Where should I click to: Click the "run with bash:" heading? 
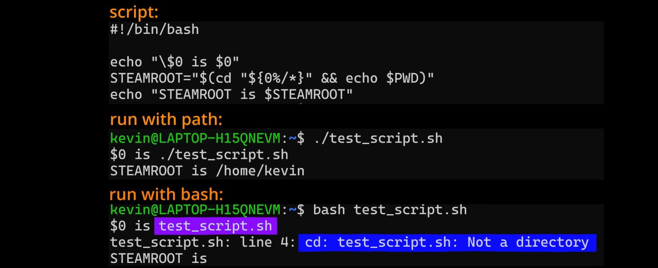click(x=166, y=194)
